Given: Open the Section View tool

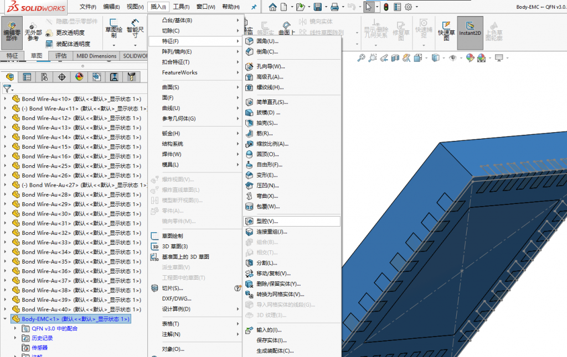Looking at the screenshot, I should click(x=395, y=58).
